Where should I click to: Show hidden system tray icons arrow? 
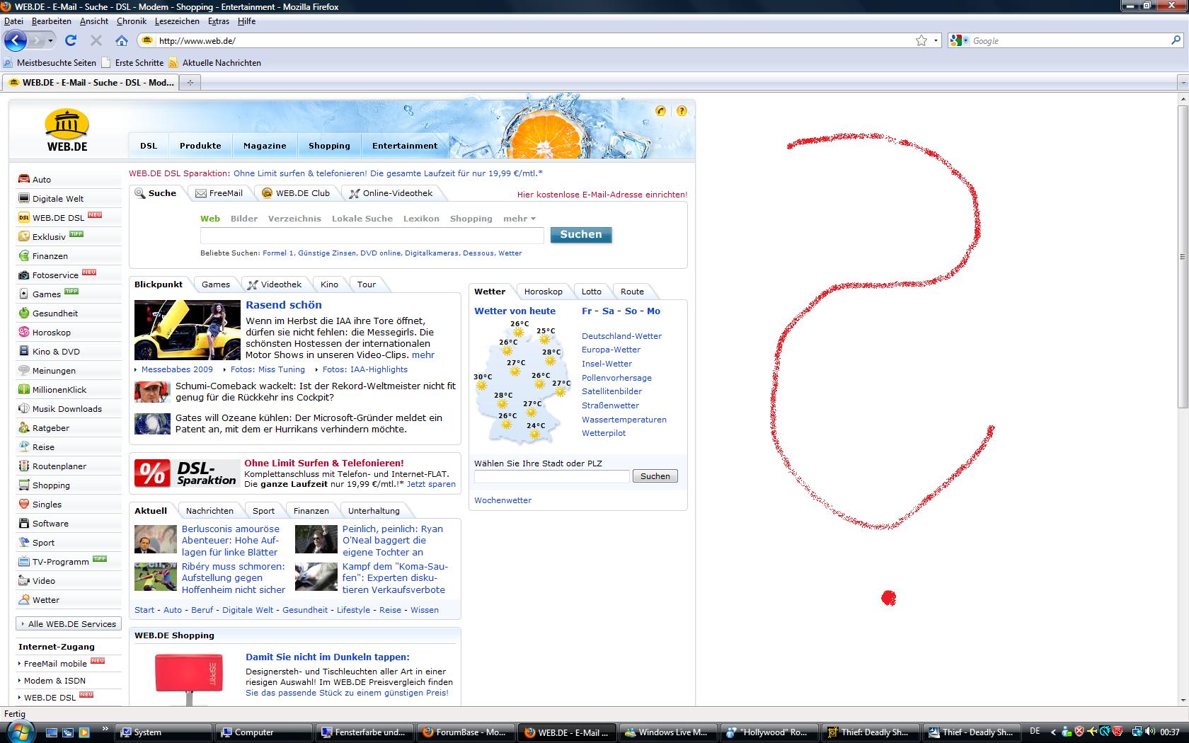[1053, 732]
